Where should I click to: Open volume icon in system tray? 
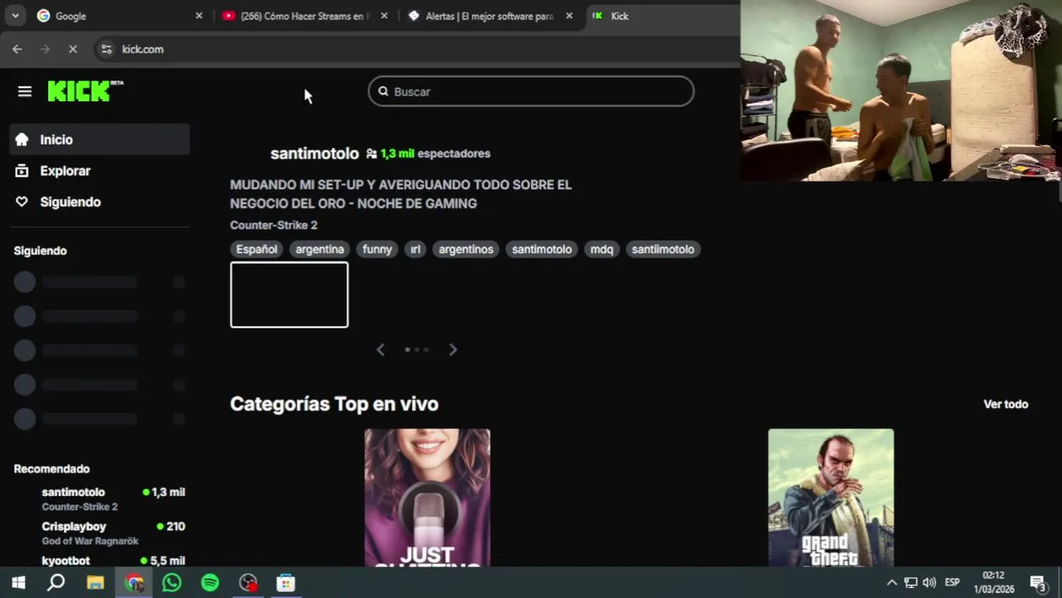[929, 582]
